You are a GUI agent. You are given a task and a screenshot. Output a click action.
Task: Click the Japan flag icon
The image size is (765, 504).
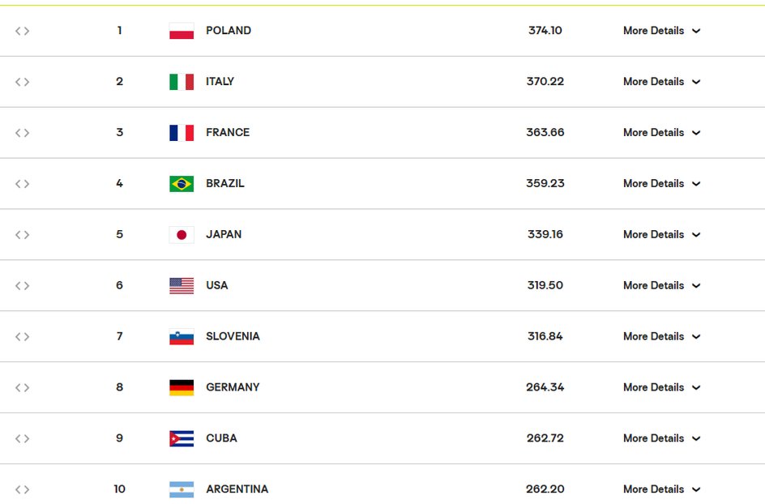(x=182, y=235)
